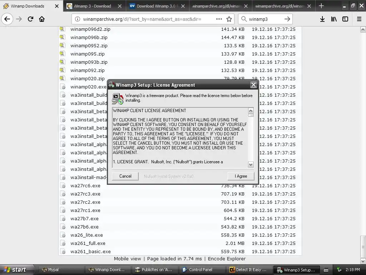Toggle the browser sidebar

pos(345,19)
